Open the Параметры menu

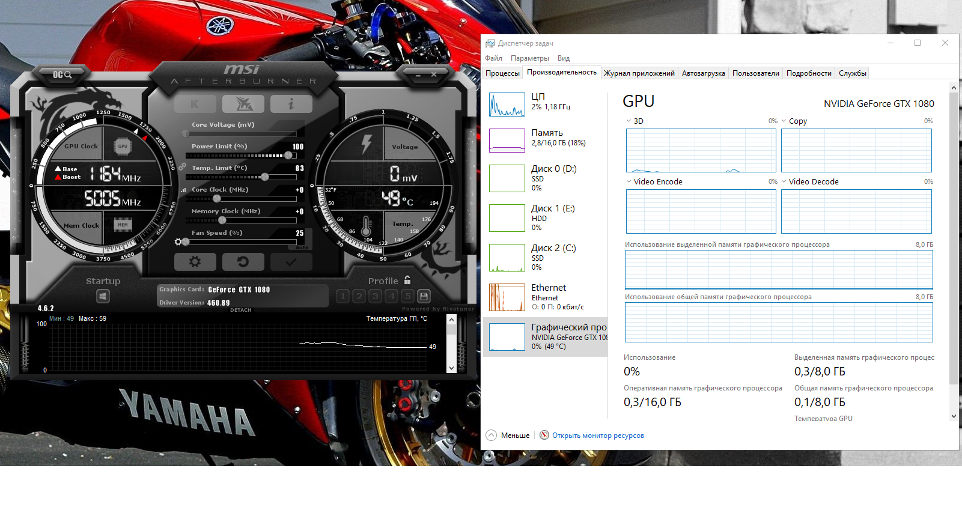click(530, 58)
